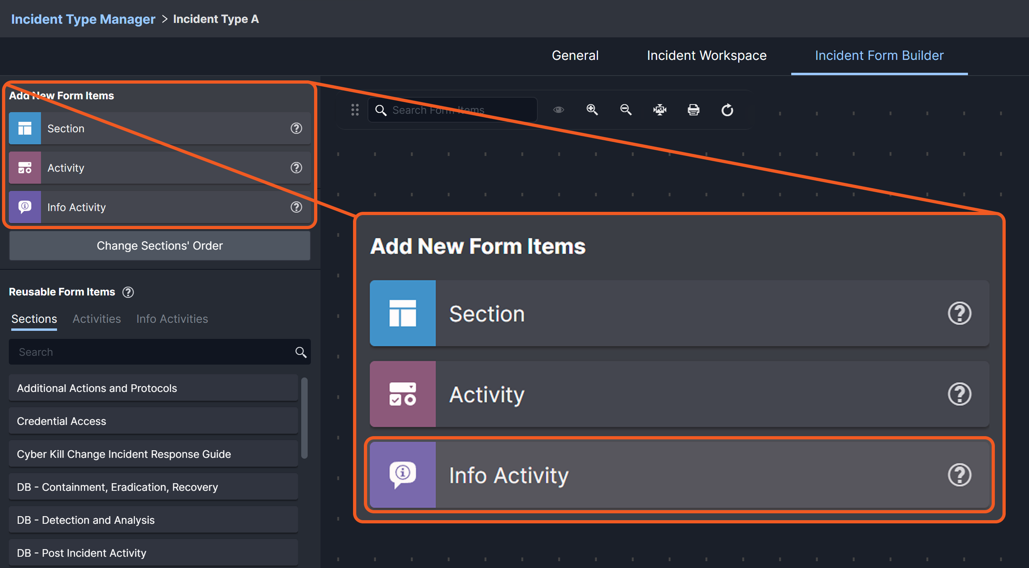Screen dimensions: 1029x568
Task: Go to Incident Type Manager breadcrumb link
Action: [x=83, y=19]
